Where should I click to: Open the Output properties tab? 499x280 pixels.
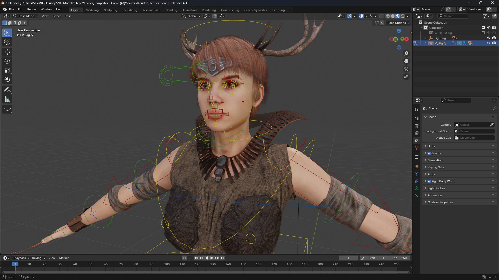point(417,126)
